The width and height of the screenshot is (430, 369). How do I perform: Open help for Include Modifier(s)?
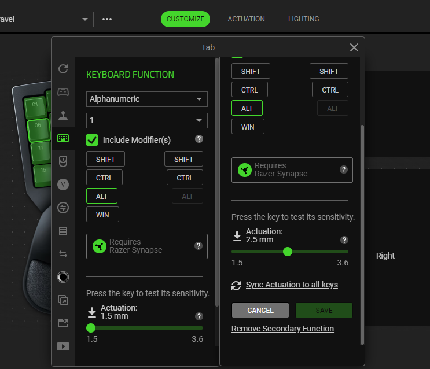click(199, 139)
